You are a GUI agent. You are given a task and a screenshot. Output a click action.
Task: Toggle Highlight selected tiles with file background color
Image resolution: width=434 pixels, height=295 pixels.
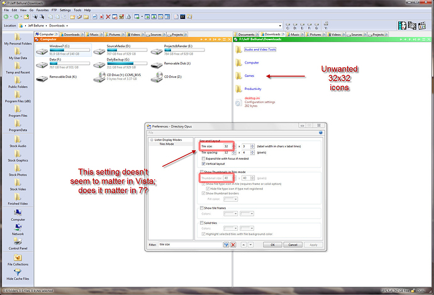pos(203,234)
